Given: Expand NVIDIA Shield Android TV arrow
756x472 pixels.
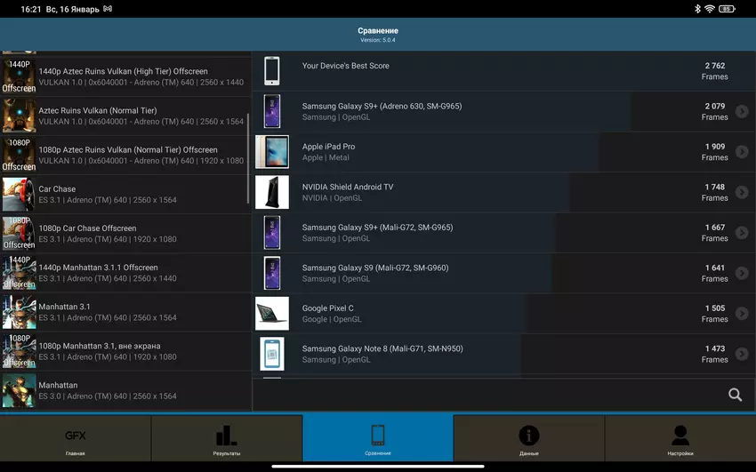Looking at the screenshot, I should click(742, 193).
